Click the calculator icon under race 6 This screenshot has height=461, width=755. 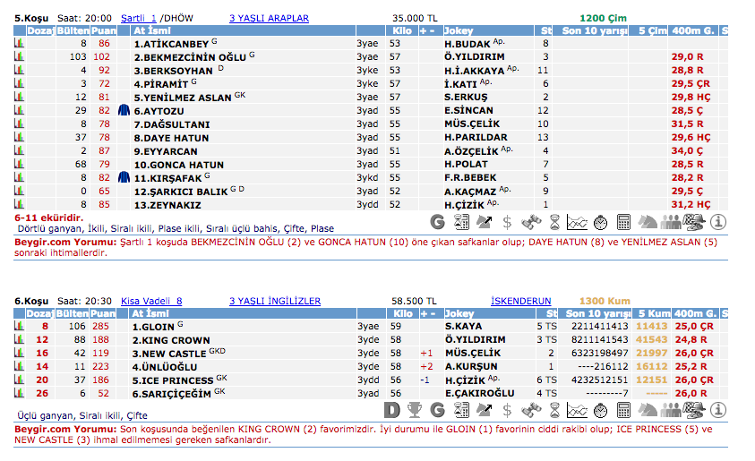coord(624,410)
